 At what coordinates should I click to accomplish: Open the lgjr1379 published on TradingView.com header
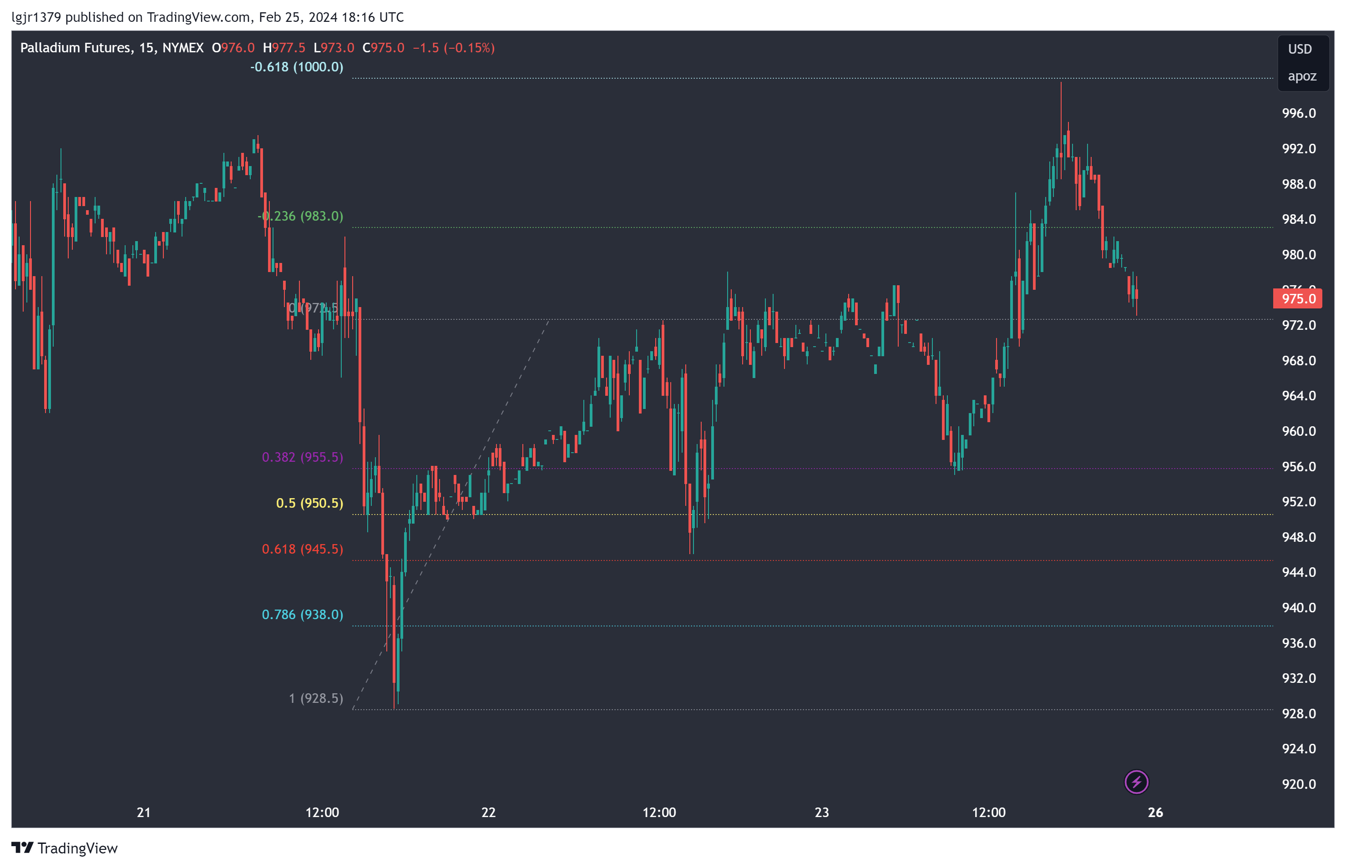(x=207, y=17)
